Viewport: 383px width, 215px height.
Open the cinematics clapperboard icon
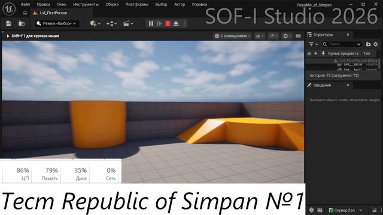(126, 23)
